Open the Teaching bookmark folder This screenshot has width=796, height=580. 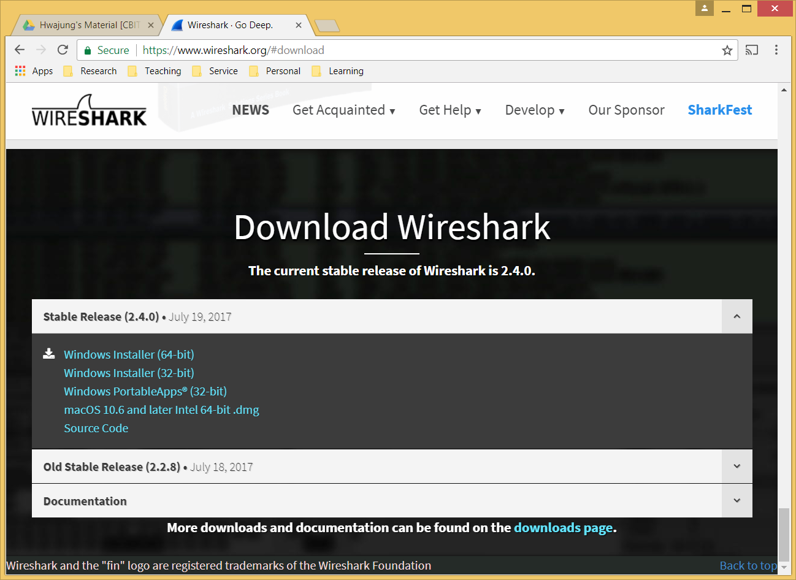(155, 71)
